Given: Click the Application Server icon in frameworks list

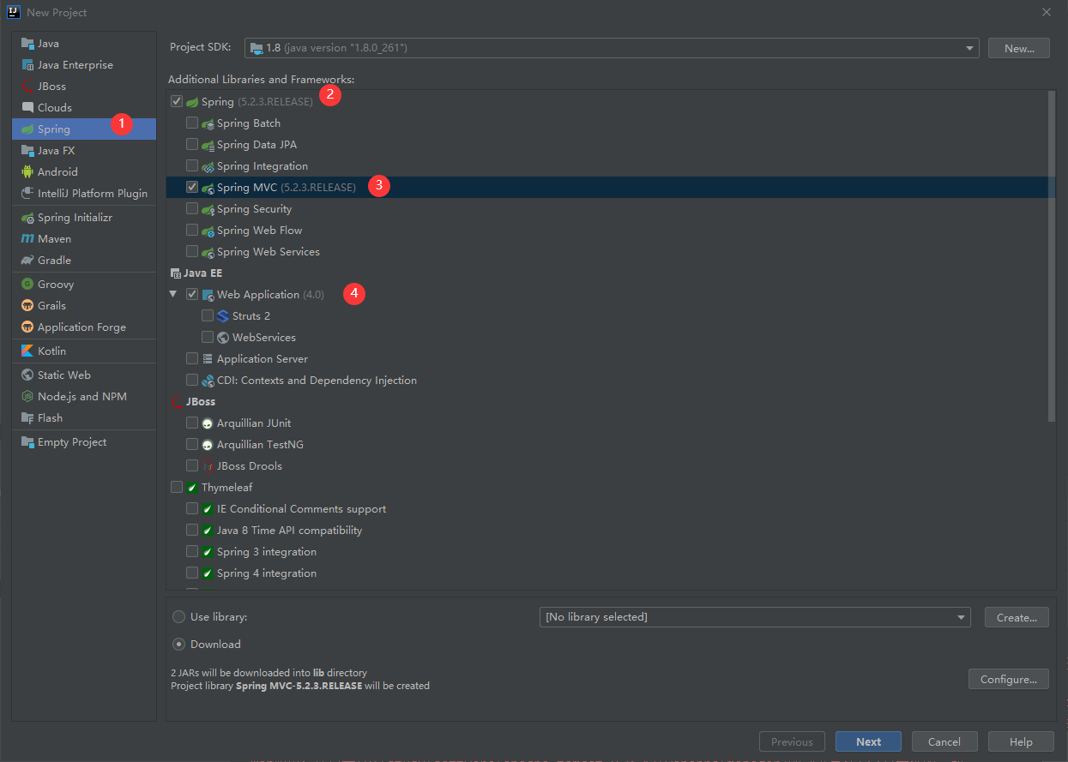Looking at the screenshot, I should pos(208,358).
